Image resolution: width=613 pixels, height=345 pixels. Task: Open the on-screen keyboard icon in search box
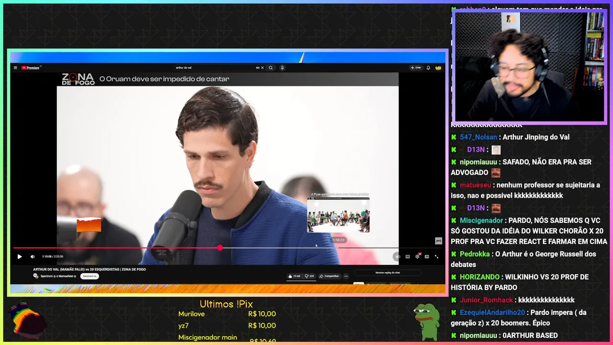click(x=258, y=68)
